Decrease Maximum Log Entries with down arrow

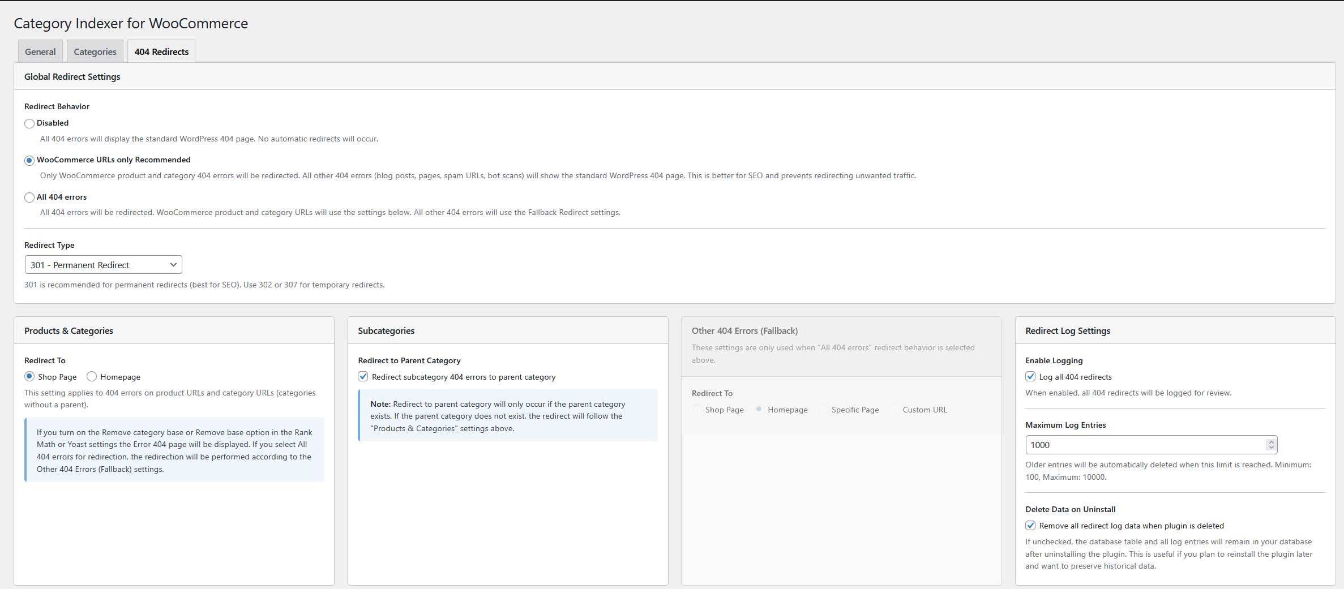click(x=1272, y=448)
